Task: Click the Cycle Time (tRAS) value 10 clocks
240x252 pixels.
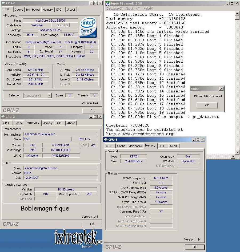Action: tap(161, 202)
